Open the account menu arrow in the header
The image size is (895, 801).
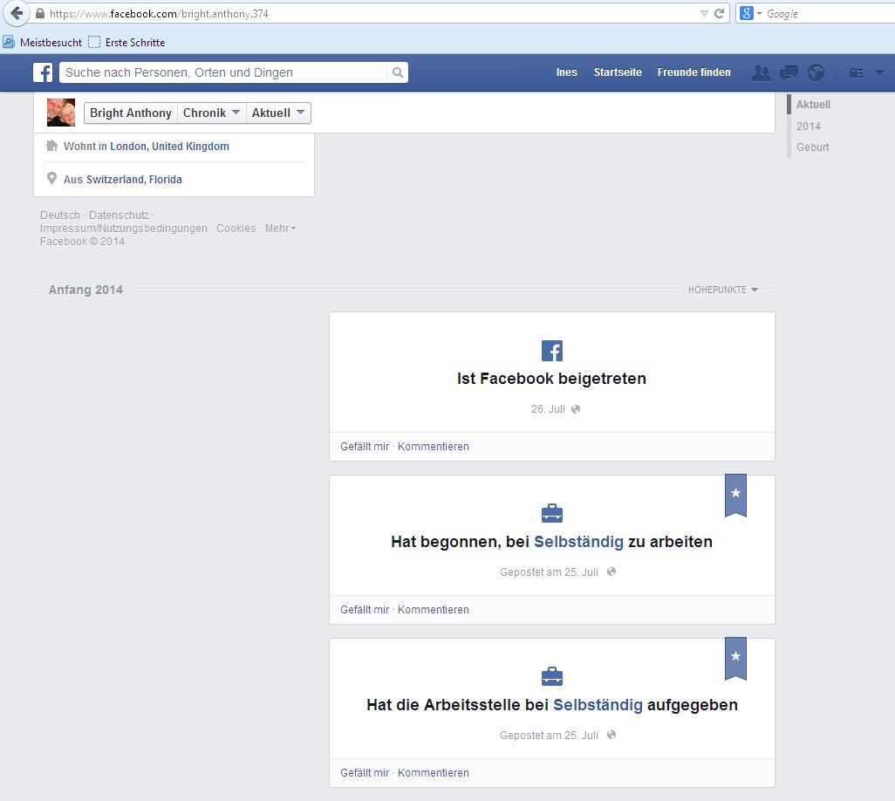coord(879,72)
